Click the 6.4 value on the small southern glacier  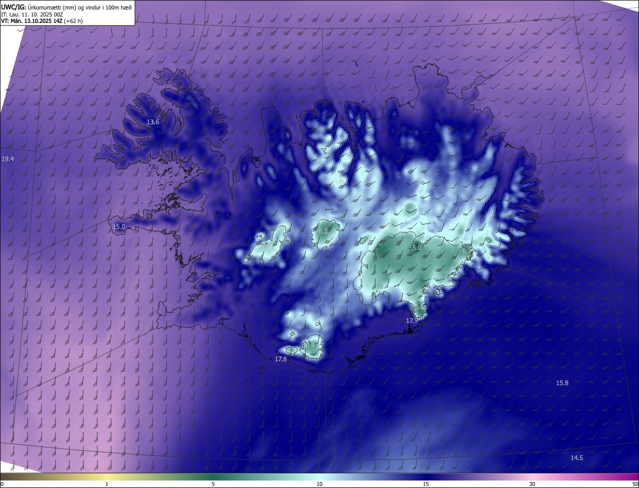(311, 345)
